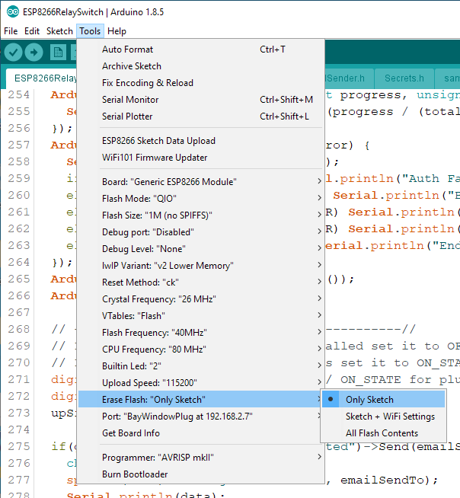Screen dimensions: 460x498
Task: Click the "Auth Fa" println code line
Action: pos(393,178)
